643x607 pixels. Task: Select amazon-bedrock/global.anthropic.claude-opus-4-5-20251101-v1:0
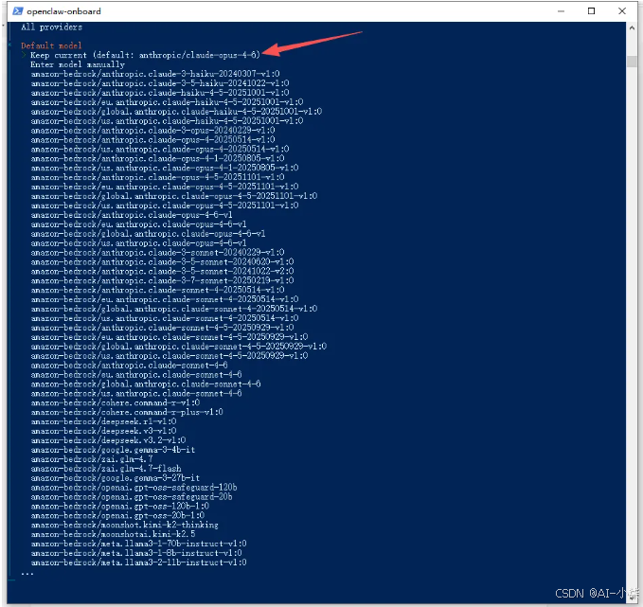coord(174,196)
